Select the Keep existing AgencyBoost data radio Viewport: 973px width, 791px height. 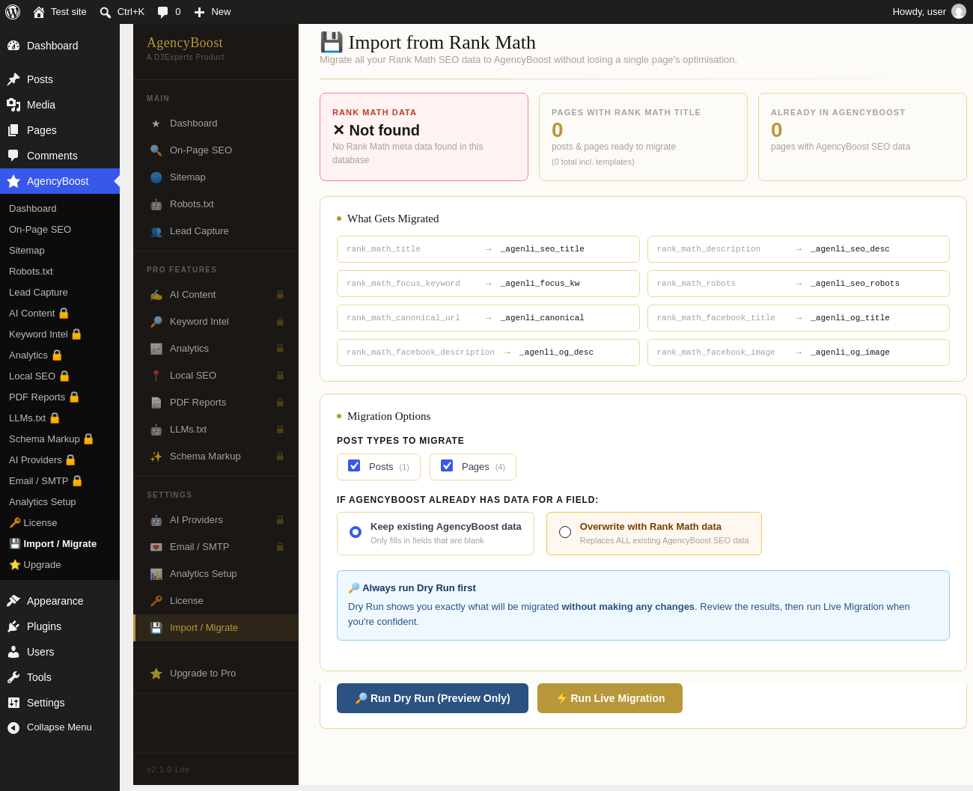coord(356,532)
